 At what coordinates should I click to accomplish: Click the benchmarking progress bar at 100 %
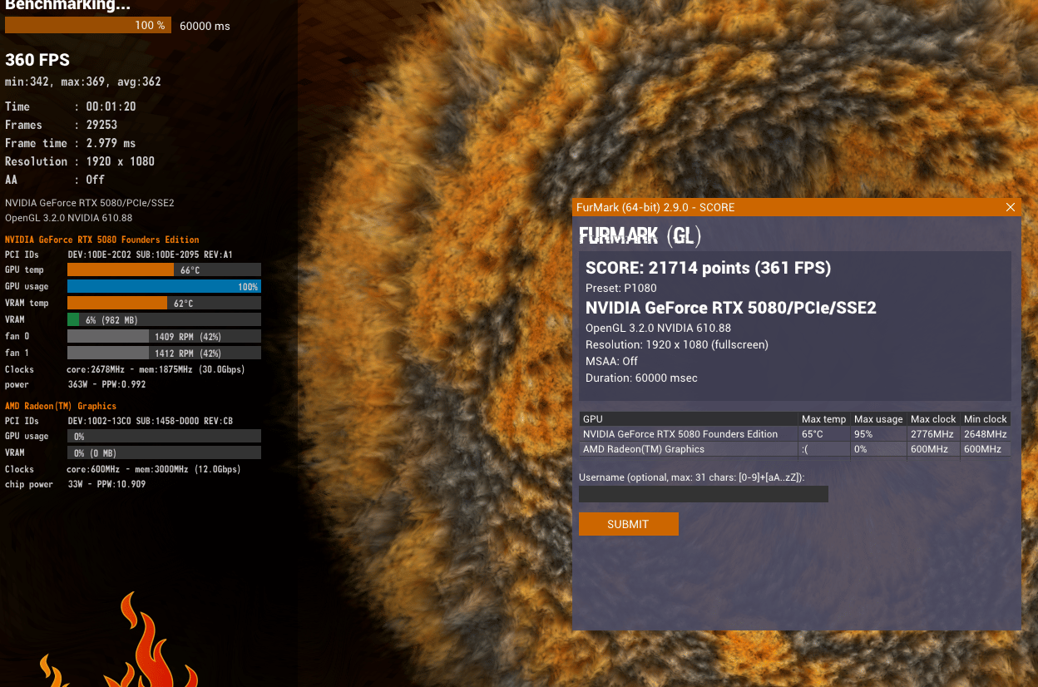pyautogui.click(x=88, y=26)
